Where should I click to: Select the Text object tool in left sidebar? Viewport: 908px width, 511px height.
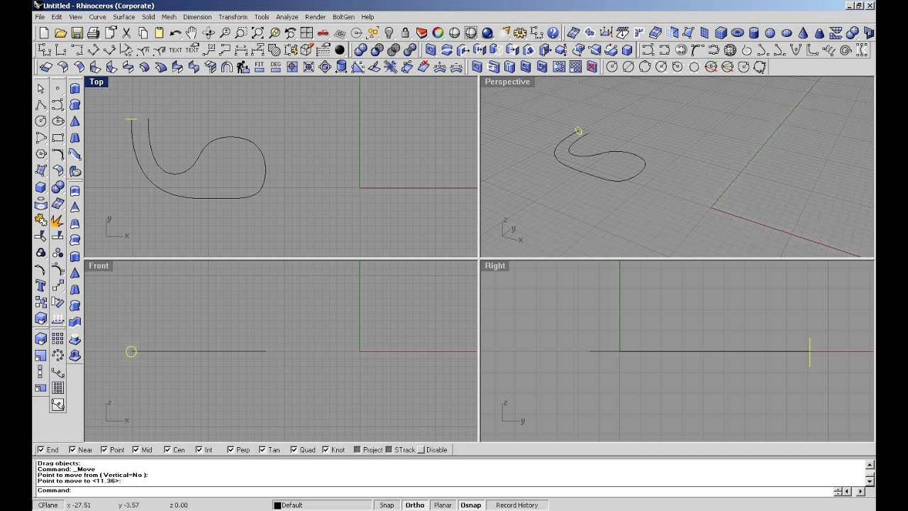[x=40, y=286]
